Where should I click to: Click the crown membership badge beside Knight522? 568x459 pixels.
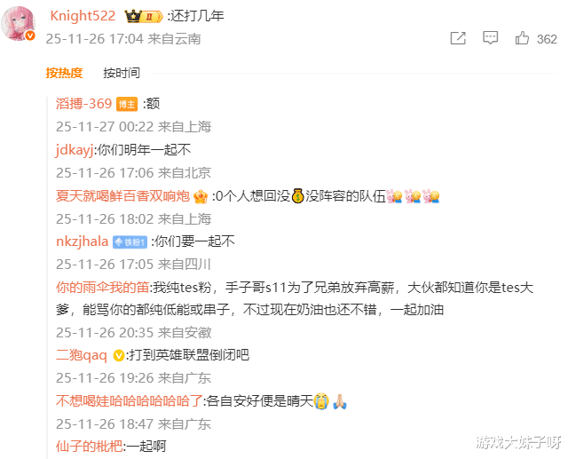coord(144,16)
